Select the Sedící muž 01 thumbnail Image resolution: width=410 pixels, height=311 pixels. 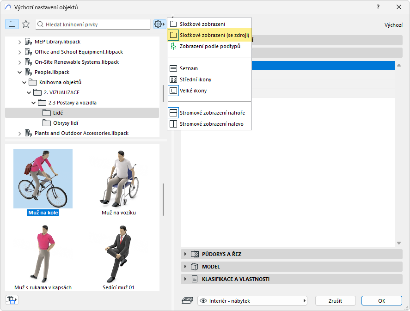(119, 254)
